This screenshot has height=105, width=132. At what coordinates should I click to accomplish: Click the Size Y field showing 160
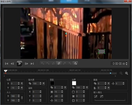pos(14,100)
